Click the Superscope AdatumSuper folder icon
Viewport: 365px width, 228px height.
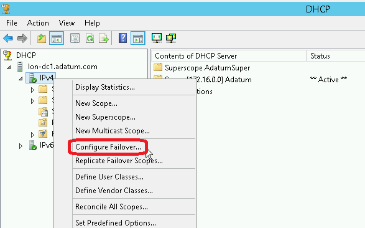pyautogui.click(x=158, y=68)
